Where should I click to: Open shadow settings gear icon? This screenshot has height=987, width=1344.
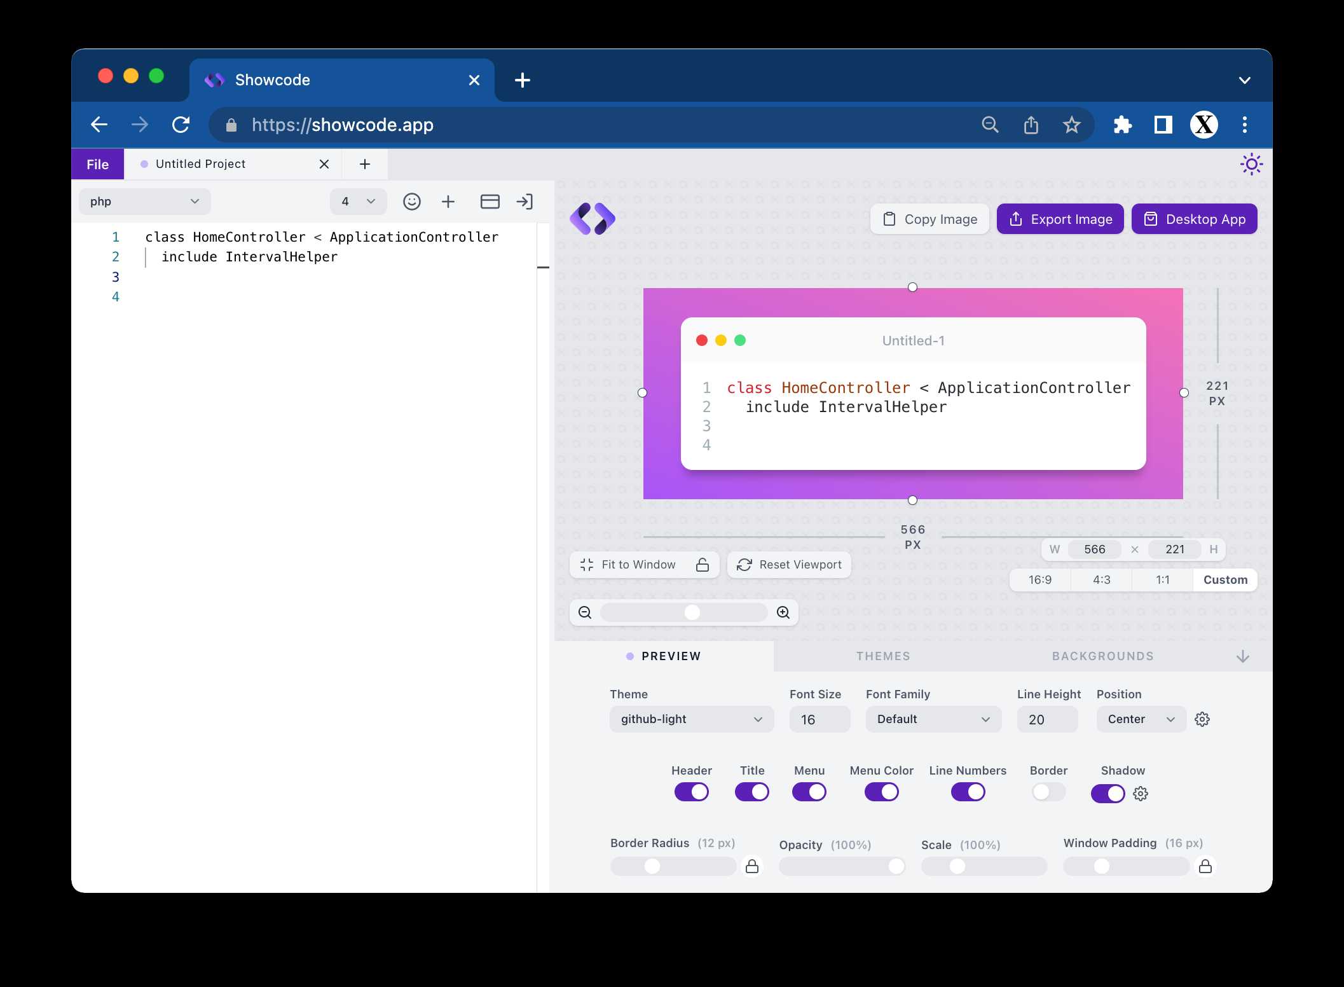[x=1141, y=794]
